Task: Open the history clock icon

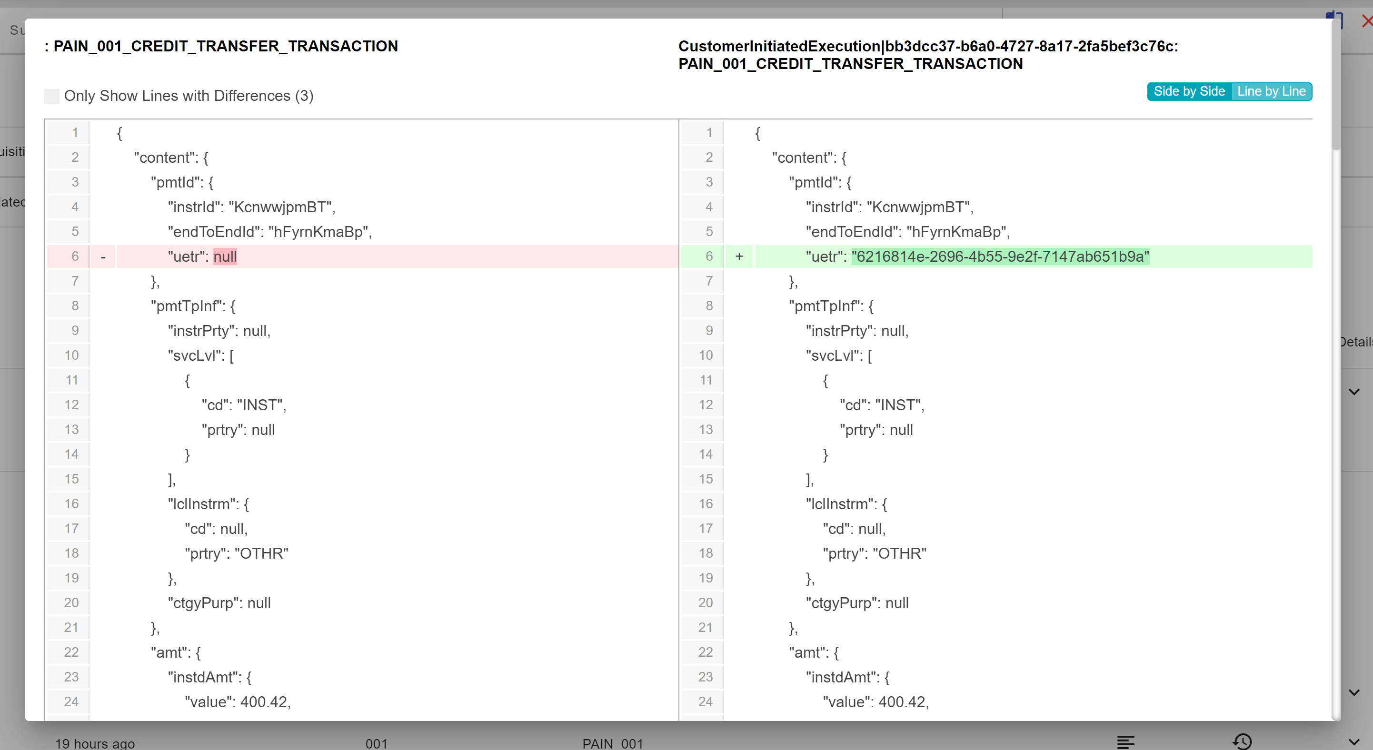Action: point(1243,741)
